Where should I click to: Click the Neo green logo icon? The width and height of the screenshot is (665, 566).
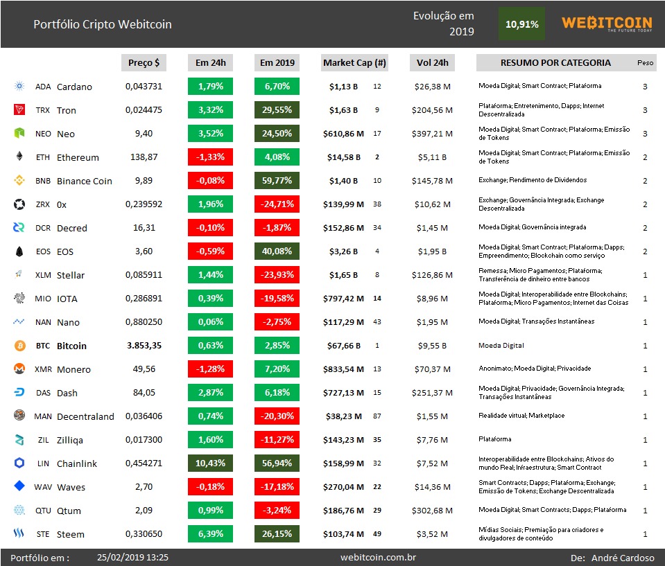[19, 134]
